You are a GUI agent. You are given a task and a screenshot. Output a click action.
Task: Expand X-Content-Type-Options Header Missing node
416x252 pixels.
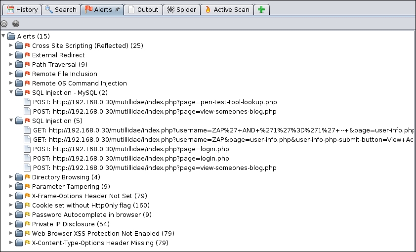coord(11,243)
